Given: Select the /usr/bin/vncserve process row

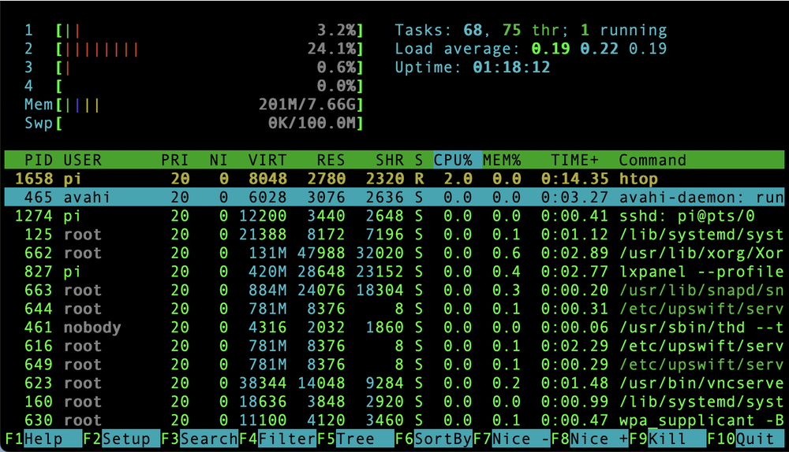Looking at the screenshot, I should (394, 383).
